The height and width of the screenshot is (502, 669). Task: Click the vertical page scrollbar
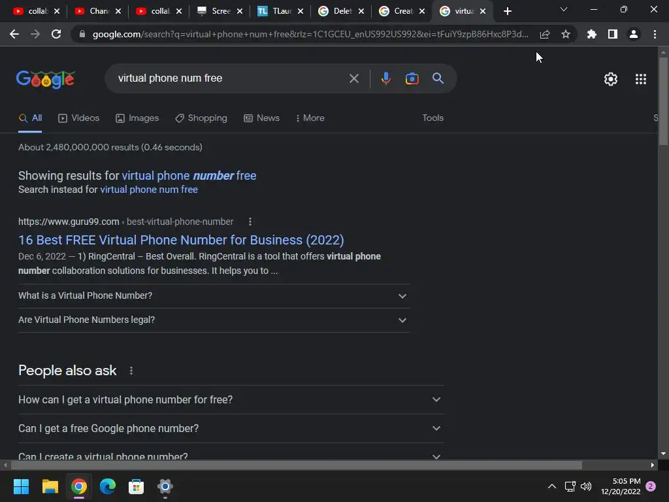tap(663, 101)
